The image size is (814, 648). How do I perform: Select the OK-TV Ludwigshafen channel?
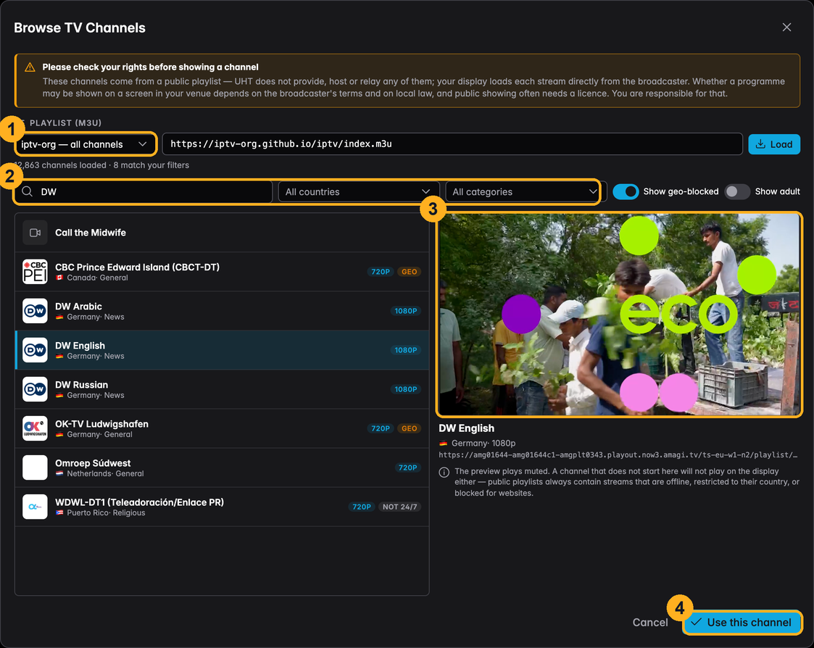223,428
